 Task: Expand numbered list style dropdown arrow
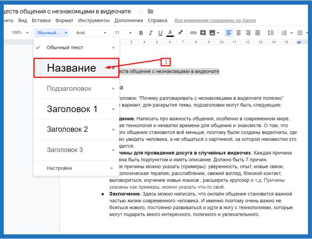pyautogui.click(x=292, y=33)
